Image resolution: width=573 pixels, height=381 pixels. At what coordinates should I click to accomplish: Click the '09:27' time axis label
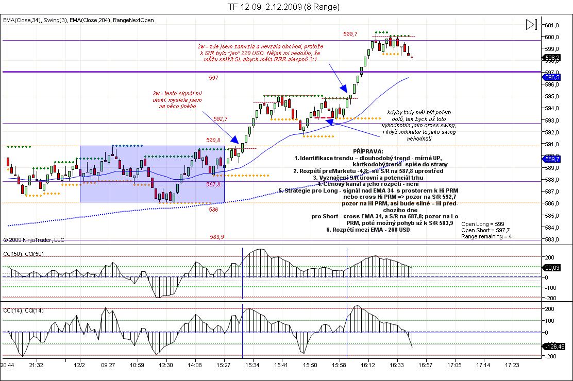point(108,365)
